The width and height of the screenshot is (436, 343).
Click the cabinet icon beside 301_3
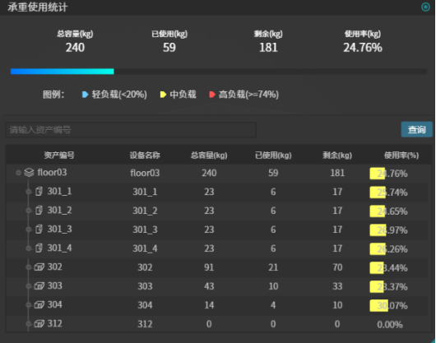coord(39,229)
